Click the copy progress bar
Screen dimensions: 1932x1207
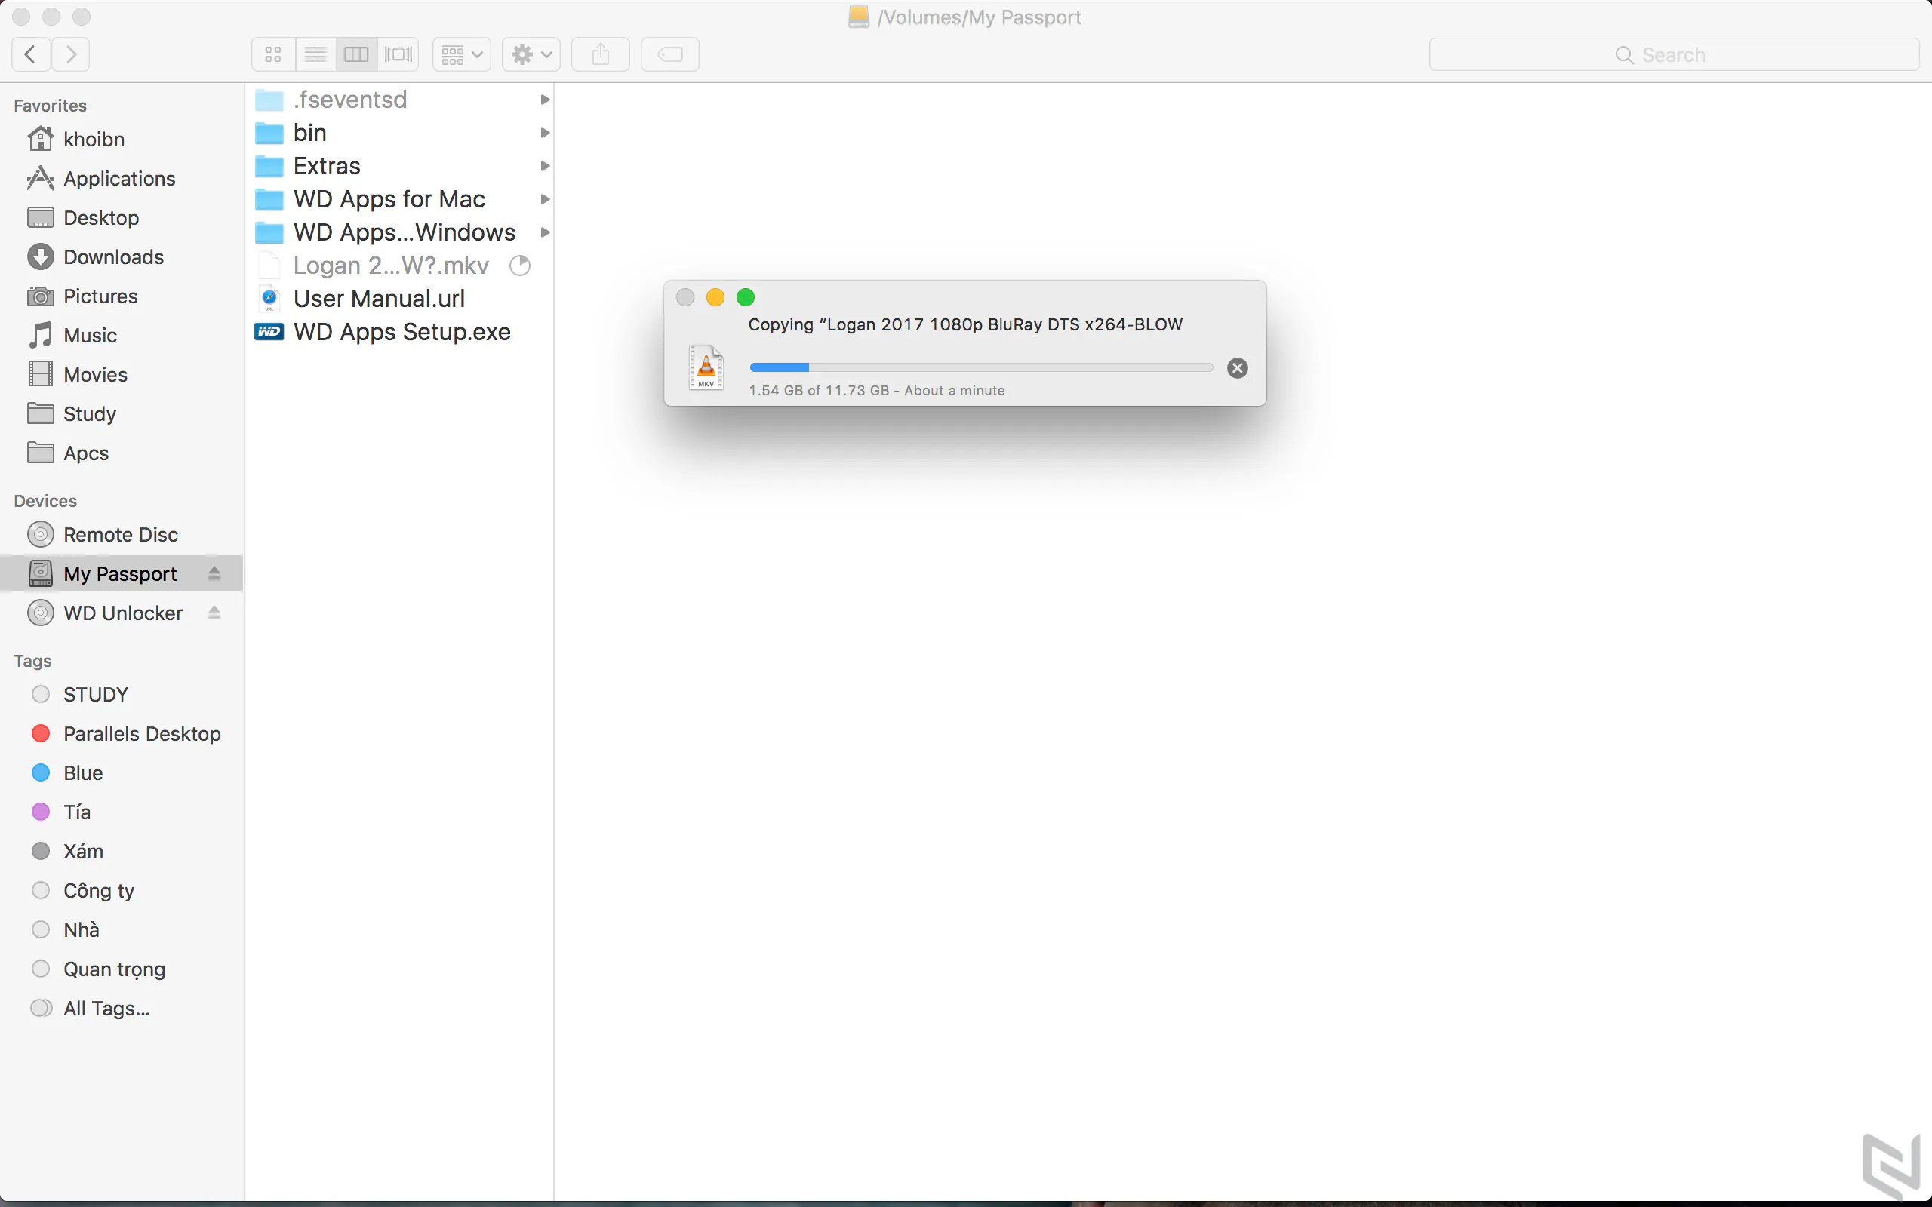click(981, 367)
